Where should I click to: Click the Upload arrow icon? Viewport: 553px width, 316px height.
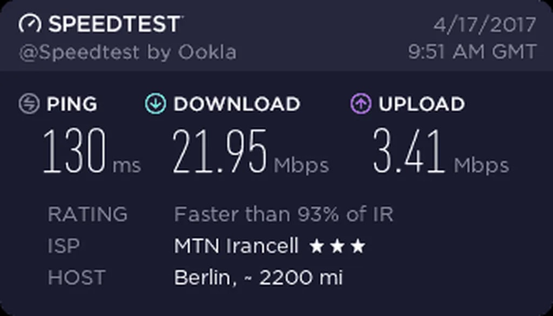click(360, 104)
